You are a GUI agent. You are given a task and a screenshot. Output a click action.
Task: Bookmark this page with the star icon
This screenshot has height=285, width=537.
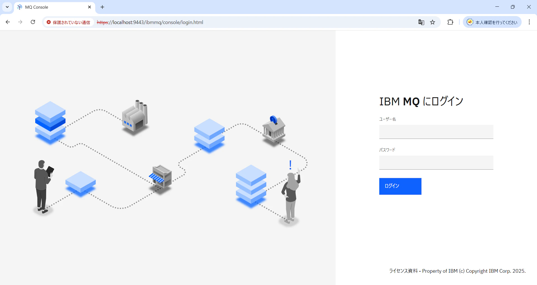tap(433, 22)
